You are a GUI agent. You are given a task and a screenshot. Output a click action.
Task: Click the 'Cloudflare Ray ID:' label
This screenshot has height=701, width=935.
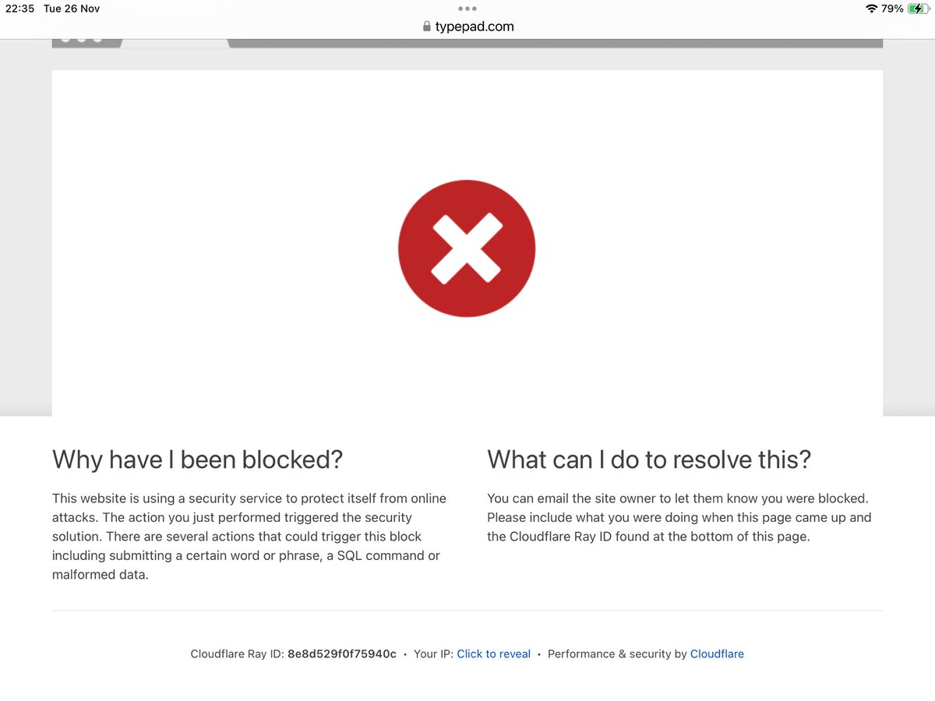237,654
